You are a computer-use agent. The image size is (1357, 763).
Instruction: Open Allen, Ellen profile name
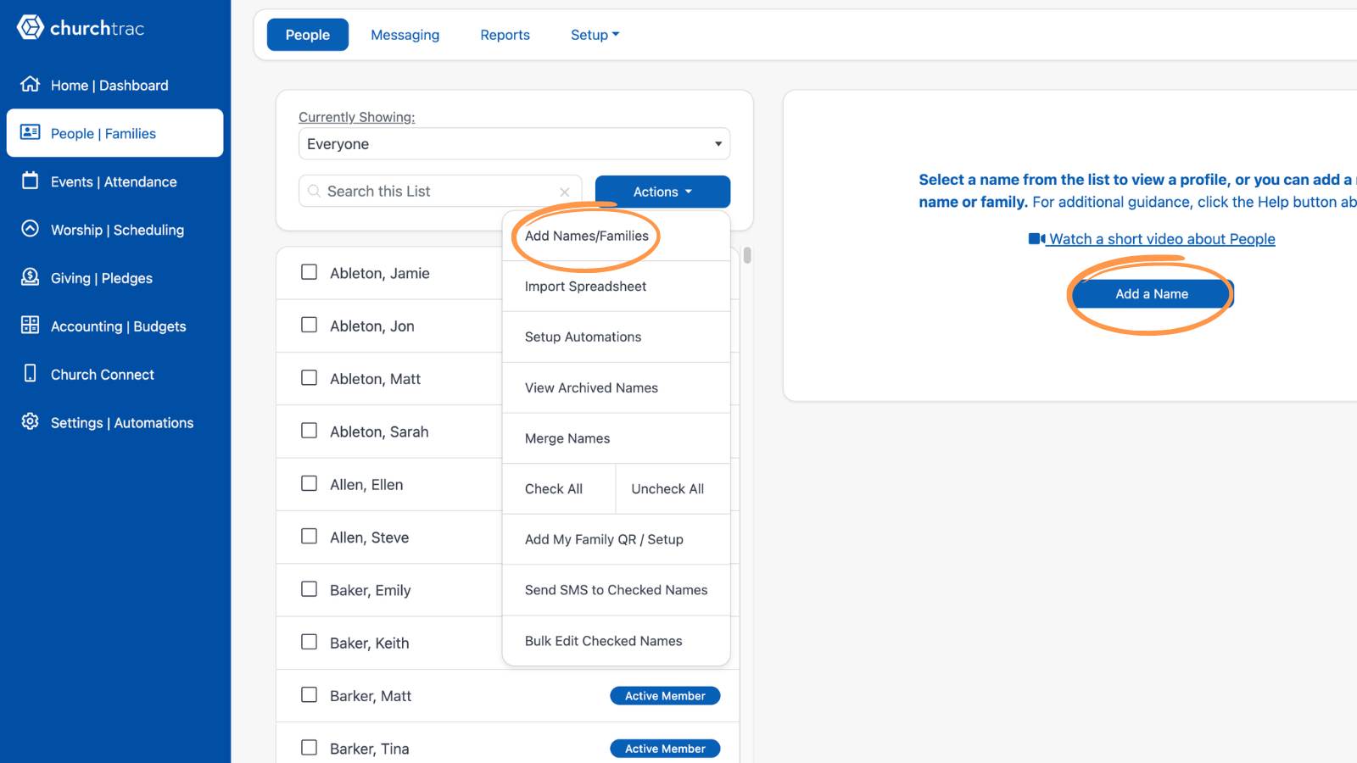366,485
